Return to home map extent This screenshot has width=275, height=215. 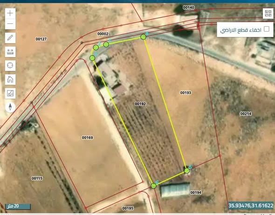point(10,79)
